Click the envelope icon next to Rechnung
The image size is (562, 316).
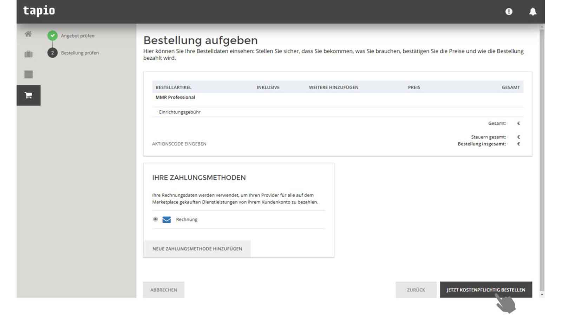point(166,219)
